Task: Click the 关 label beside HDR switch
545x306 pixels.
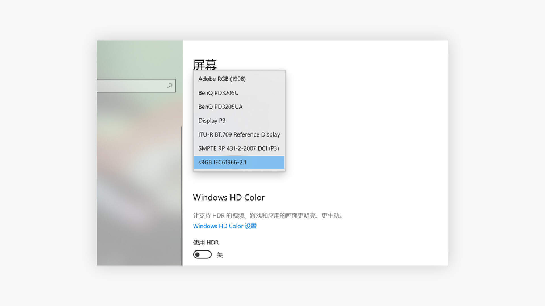Action: coord(220,255)
